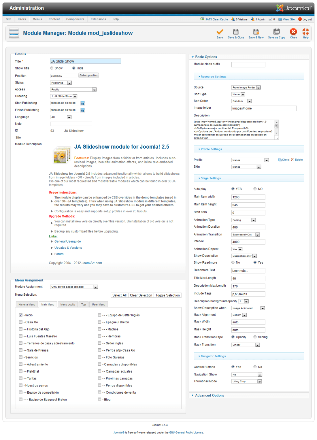
Task: Collapse the Basic Options section
Action: [x=206, y=57]
